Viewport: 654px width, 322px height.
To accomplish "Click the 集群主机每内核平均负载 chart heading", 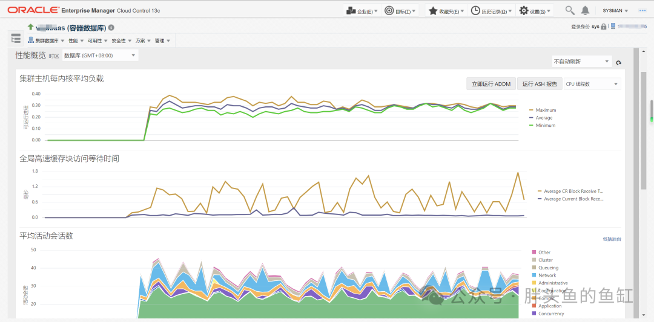I will 62,78.
